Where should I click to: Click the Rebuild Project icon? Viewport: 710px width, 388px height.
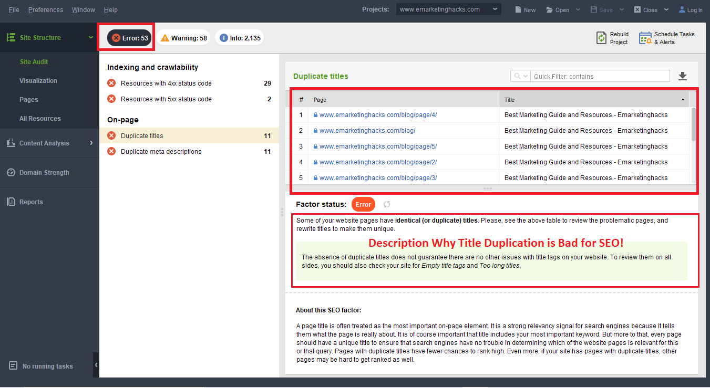(602, 38)
